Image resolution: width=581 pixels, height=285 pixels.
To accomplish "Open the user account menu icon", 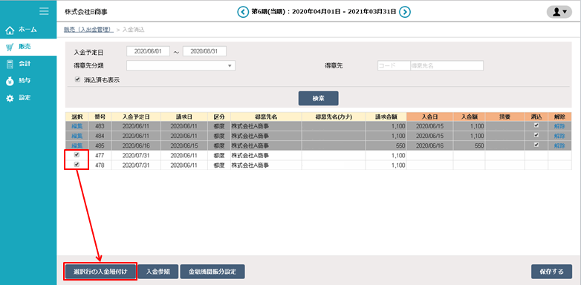I will pos(559,12).
